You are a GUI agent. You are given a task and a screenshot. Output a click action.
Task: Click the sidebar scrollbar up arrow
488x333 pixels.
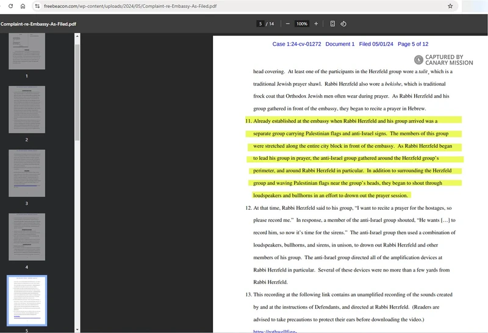coord(77,36)
